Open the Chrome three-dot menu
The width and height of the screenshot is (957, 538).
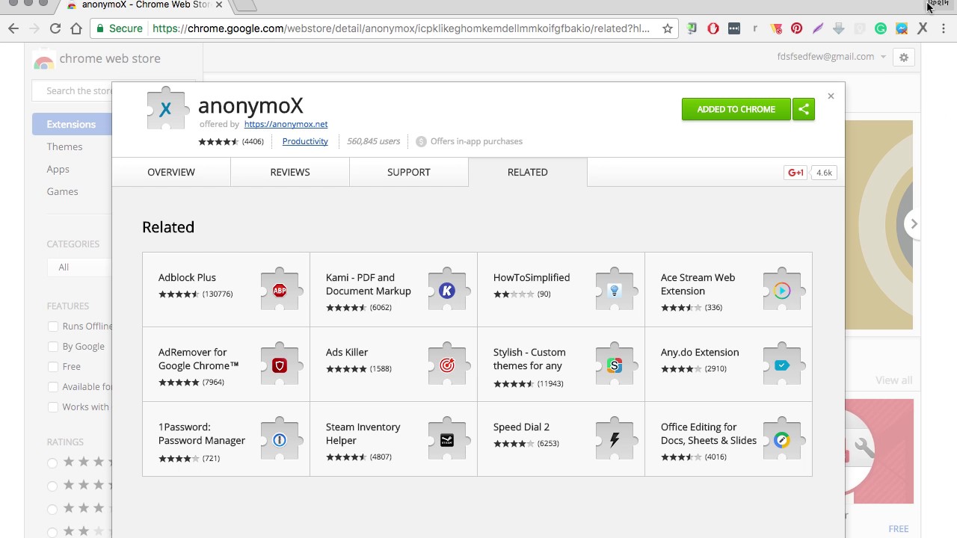coord(944,28)
